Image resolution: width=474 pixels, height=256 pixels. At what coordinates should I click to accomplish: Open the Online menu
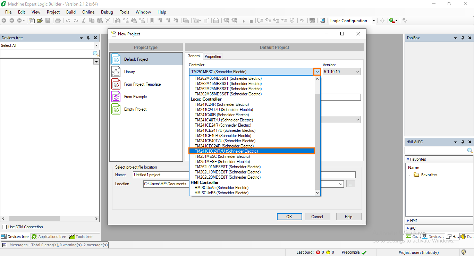(88, 12)
